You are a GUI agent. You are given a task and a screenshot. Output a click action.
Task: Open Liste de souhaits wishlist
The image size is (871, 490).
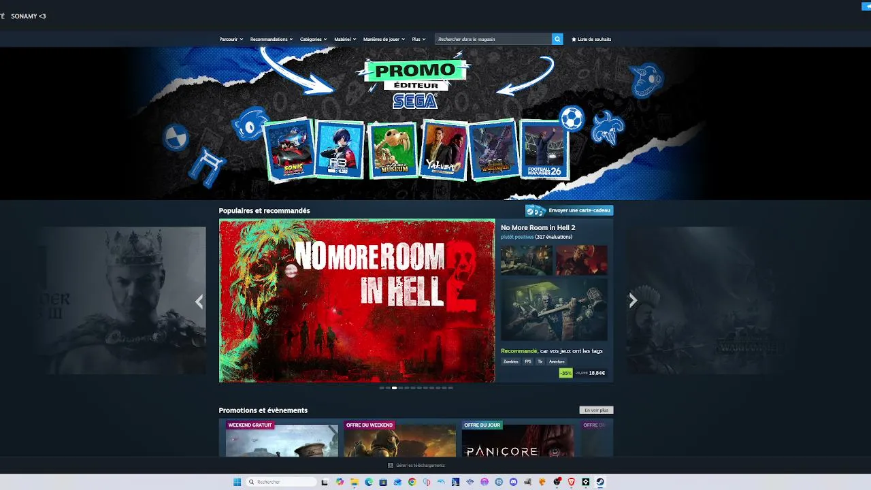coord(591,39)
